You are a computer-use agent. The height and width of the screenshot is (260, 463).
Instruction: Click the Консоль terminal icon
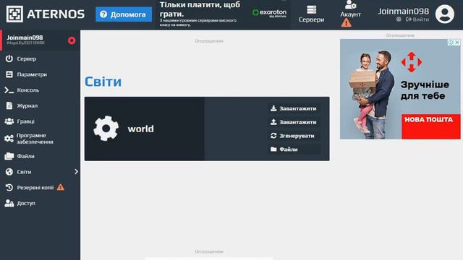pos(9,90)
